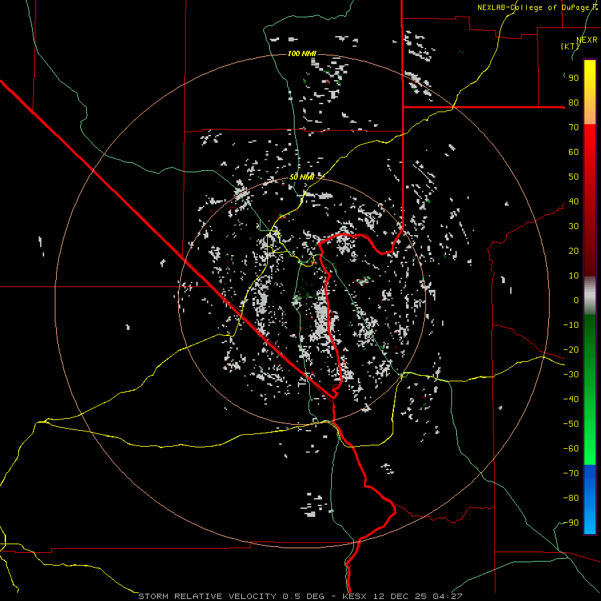Click the -50 value on the velocity scale

tap(571, 424)
